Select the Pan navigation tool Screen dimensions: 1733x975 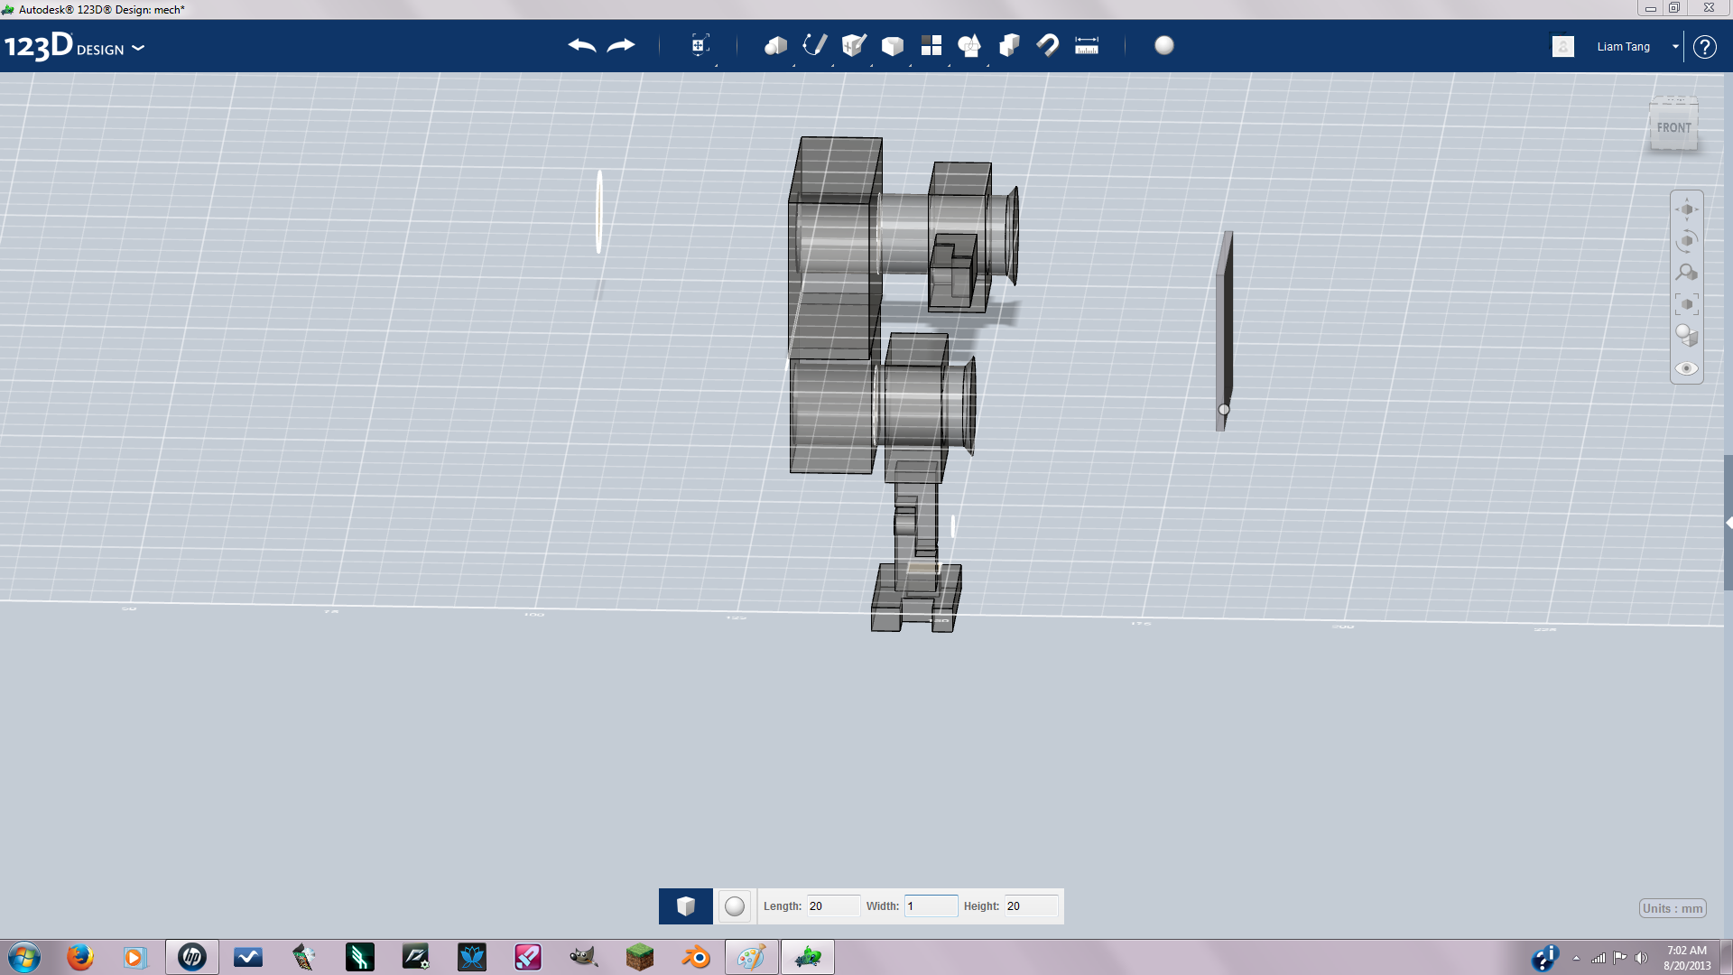tap(1687, 209)
